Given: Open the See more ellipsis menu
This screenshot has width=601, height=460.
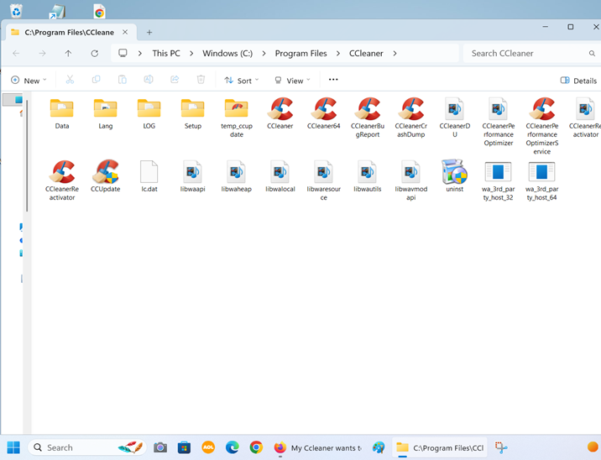Looking at the screenshot, I should tap(333, 80).
